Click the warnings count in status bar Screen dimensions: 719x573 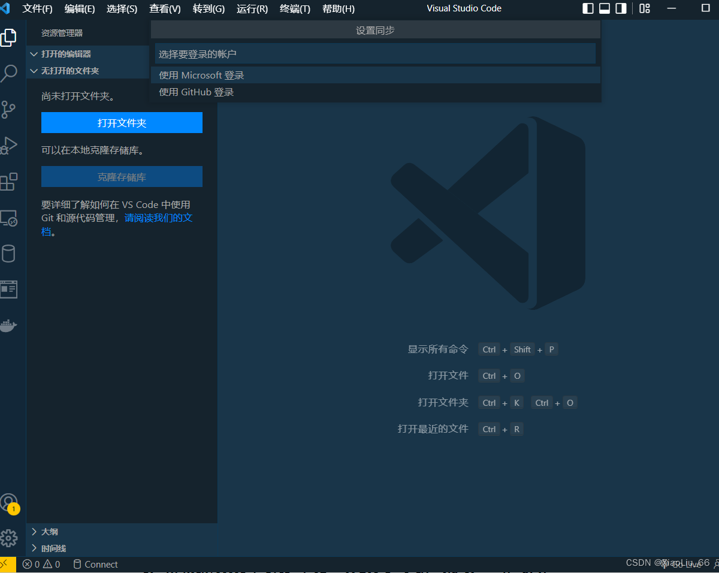(52, 564)
